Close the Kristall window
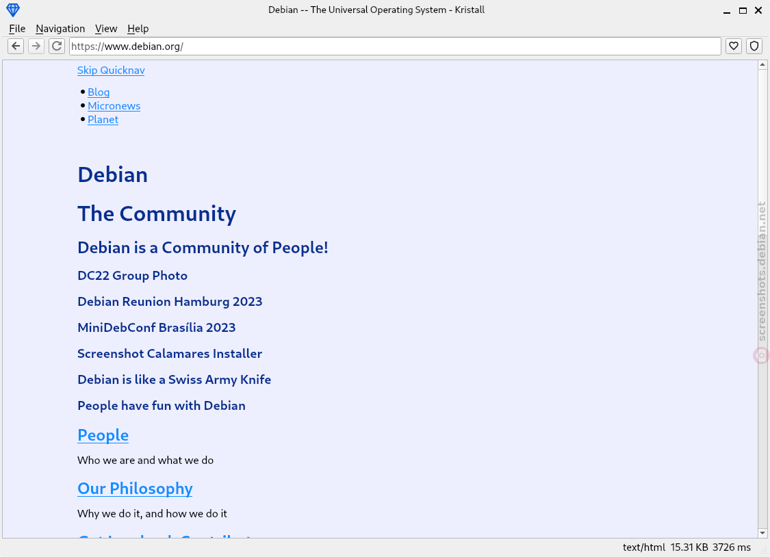 pos(758,10)
